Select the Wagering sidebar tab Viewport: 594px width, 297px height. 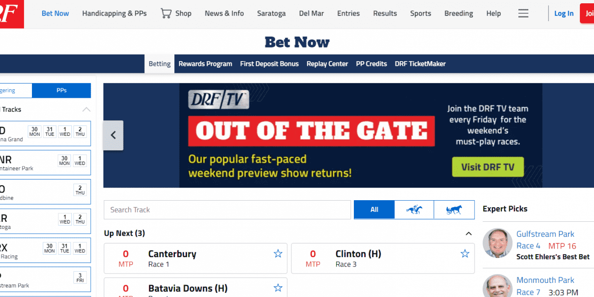[16, 91]
